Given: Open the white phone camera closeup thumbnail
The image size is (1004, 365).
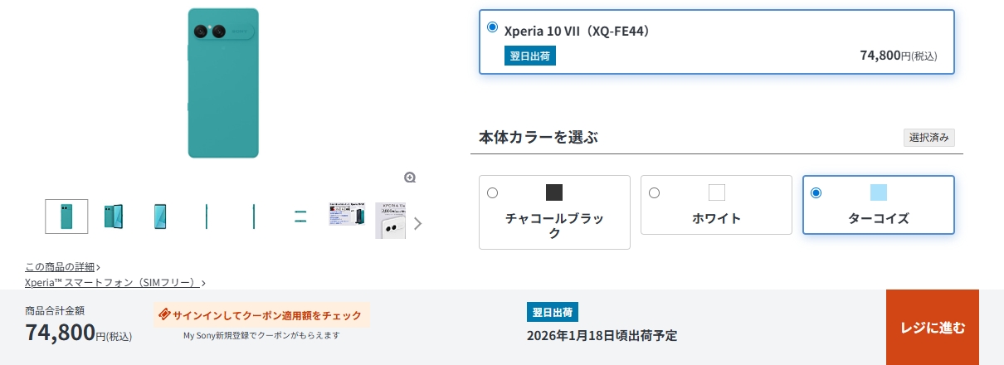Looking at the screenshot, I should [390, 220].
